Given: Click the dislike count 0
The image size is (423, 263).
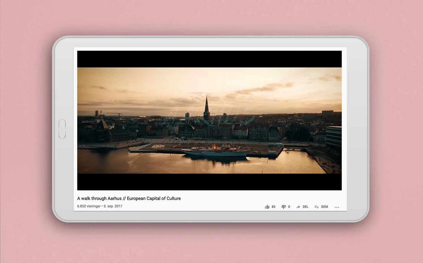Looking at the screenshot, I should (289, 207).
